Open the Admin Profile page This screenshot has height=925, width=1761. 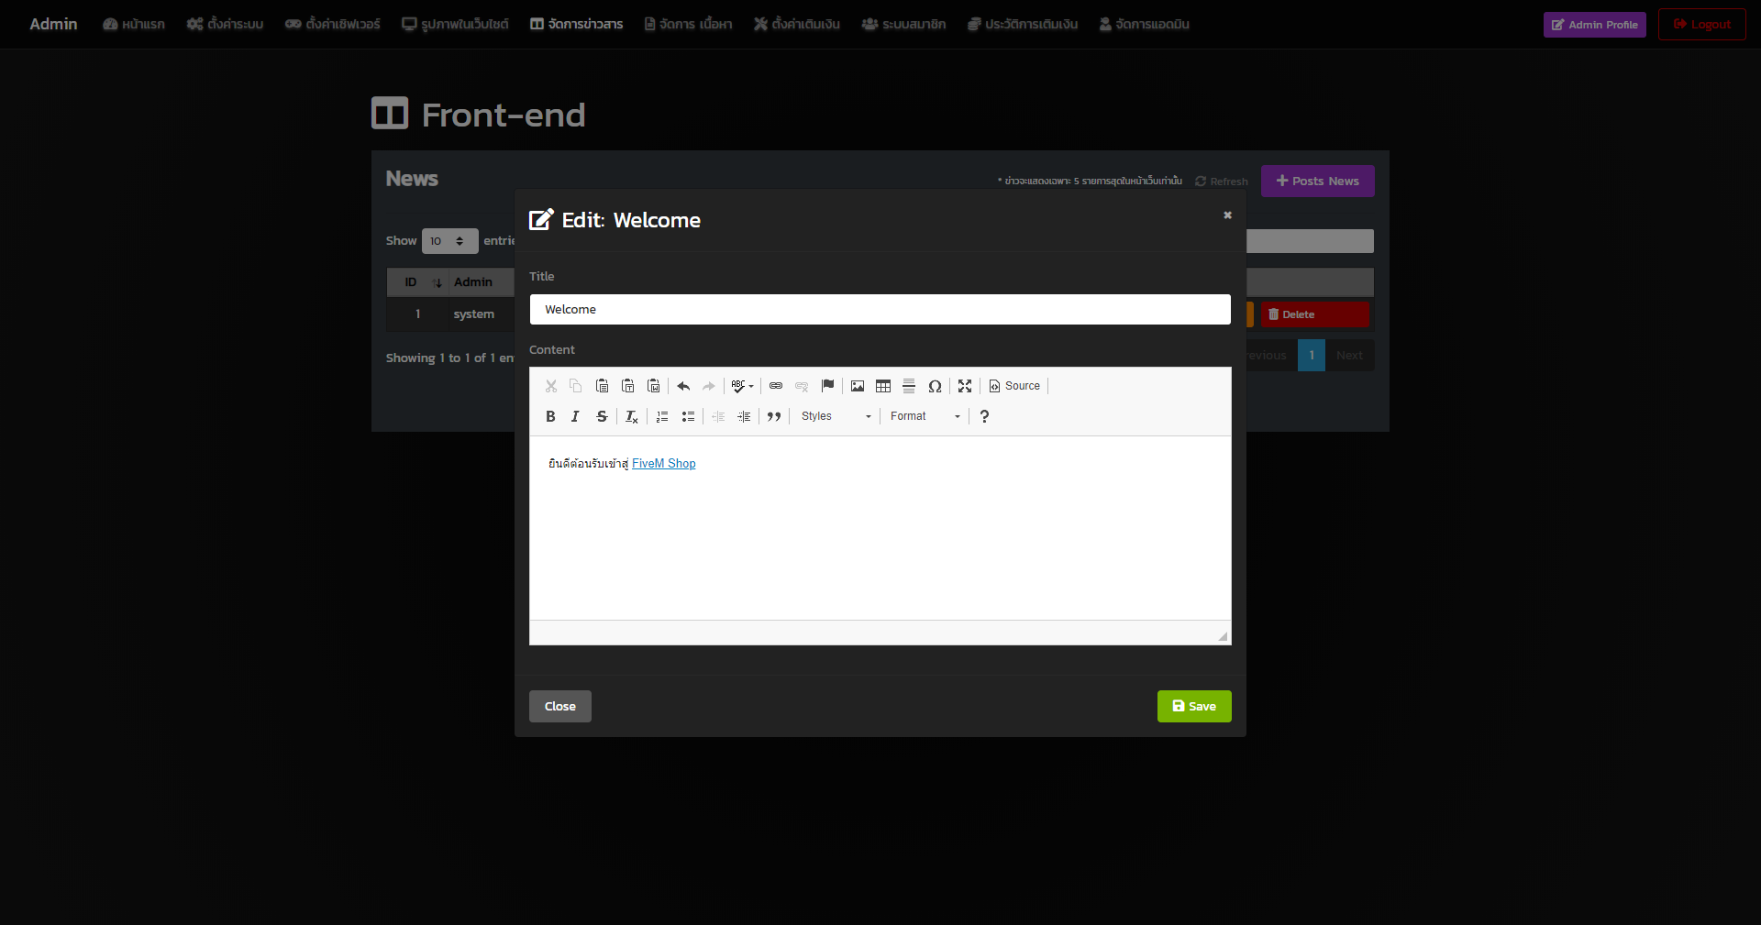[1594, 25]
